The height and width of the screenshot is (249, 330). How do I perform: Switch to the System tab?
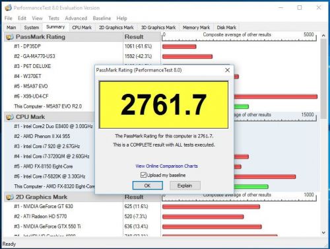click(x=32, y=28)
